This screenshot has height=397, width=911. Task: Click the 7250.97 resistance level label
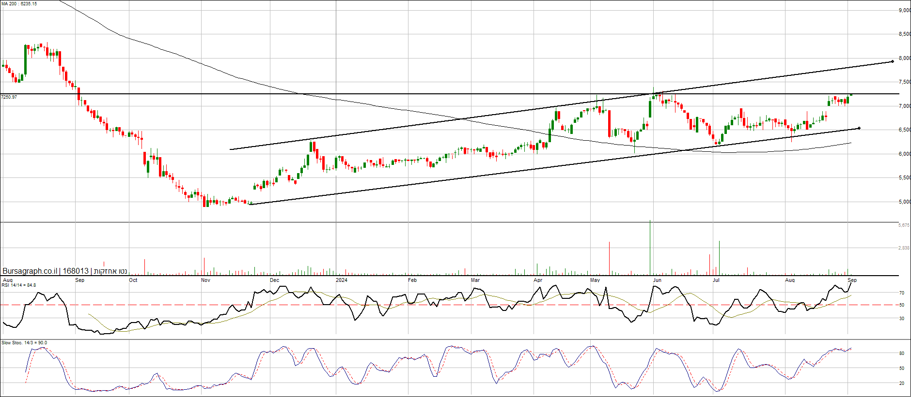coord(9,97)
